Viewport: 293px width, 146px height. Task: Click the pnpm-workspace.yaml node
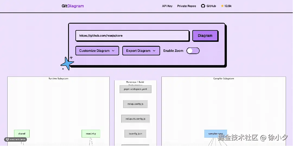click(x=135, y=89)
